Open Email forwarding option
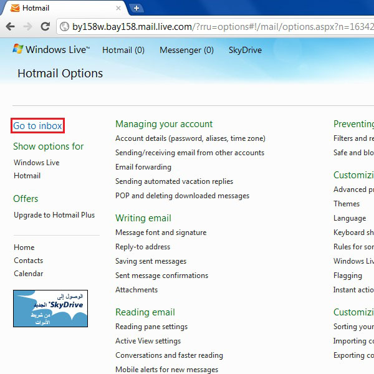Viewport: 374px width, 374px height. (x=143, y=167)
